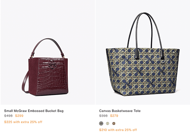The width and height of the screenshot is (190, 135).
Task: Click the suede side panel of bucket bag
Action: (x=33, y=77)
